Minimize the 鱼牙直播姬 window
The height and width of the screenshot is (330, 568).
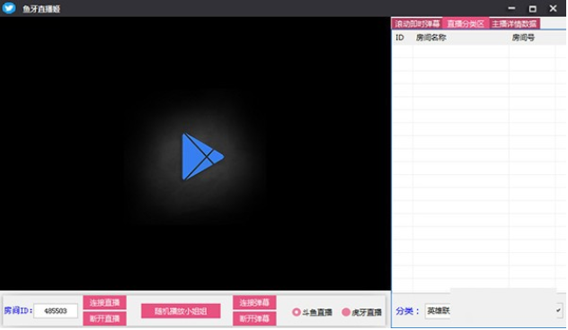point(511,8)
